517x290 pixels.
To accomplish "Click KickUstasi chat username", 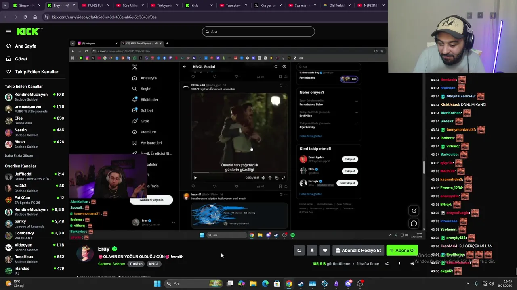I will (450, 105).
